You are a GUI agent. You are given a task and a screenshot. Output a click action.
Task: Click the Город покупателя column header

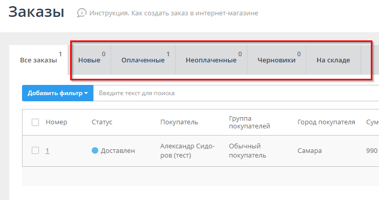click(326, 122)
